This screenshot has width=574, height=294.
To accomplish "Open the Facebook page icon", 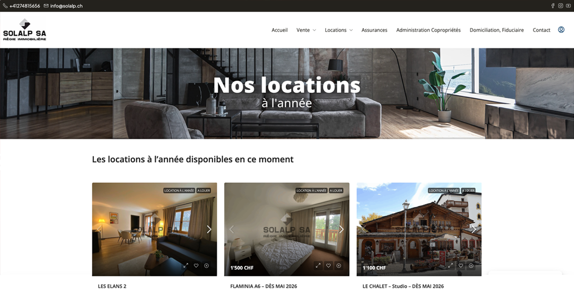I will click(553, 6).
